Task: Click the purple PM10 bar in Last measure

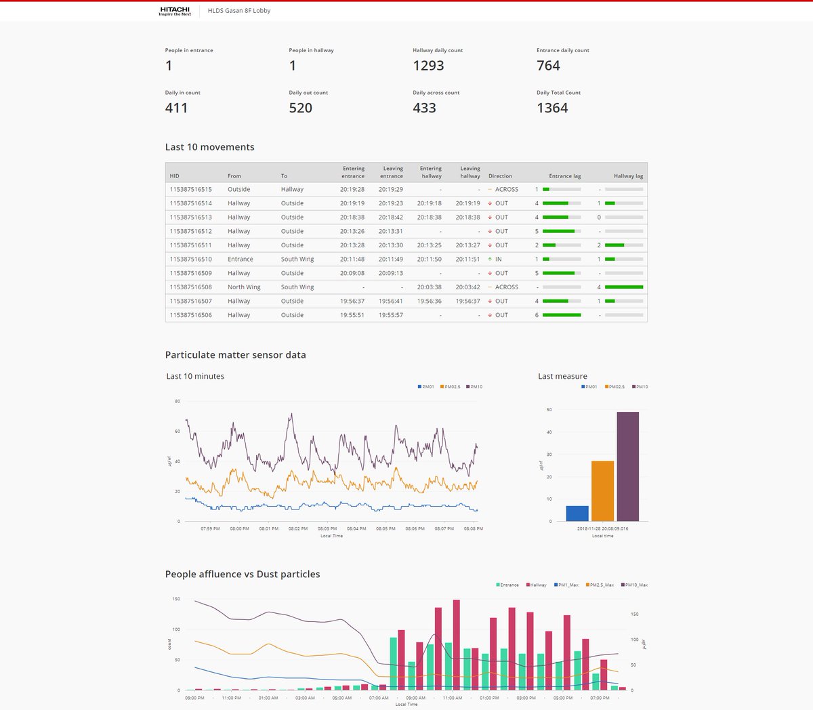Action: coord(628,467)
